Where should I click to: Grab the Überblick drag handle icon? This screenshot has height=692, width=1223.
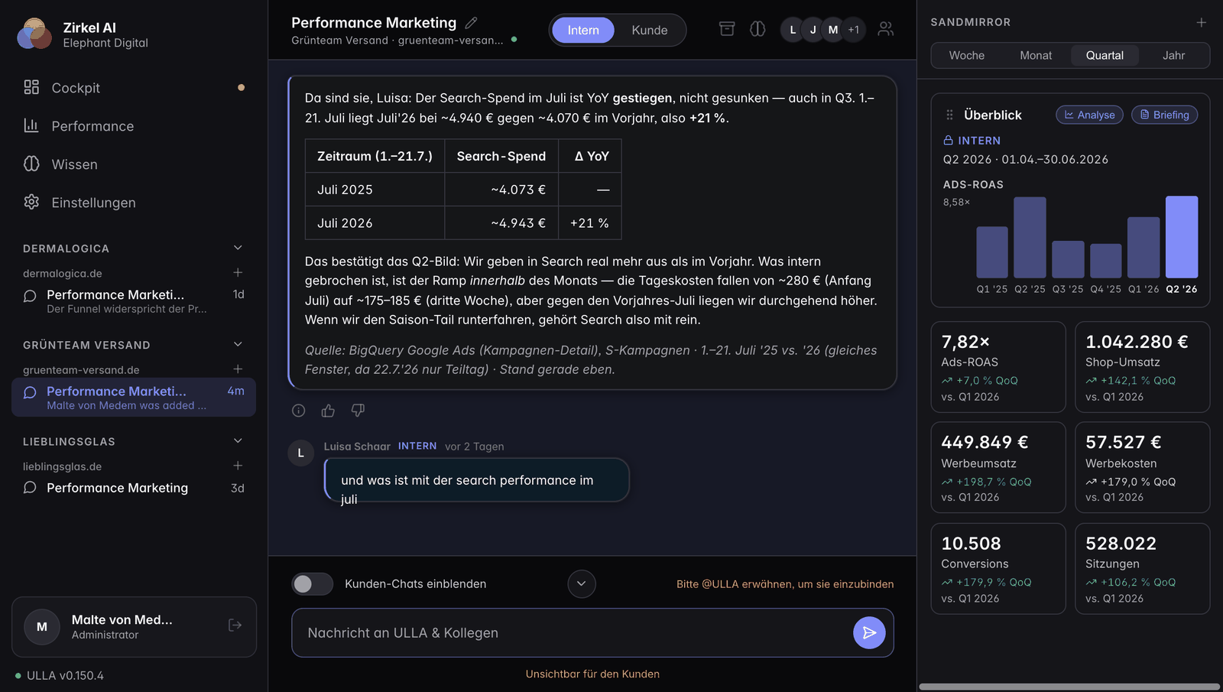click(949, 115)
